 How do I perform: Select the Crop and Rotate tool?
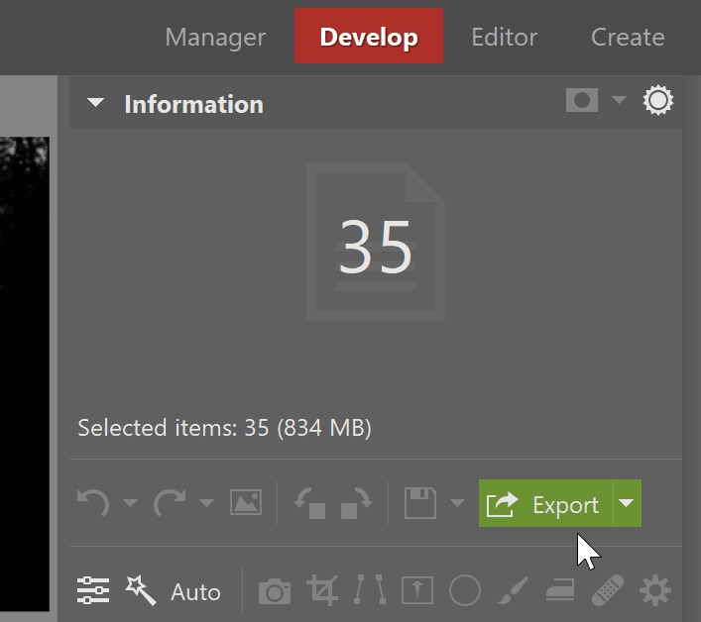[322, 590]
